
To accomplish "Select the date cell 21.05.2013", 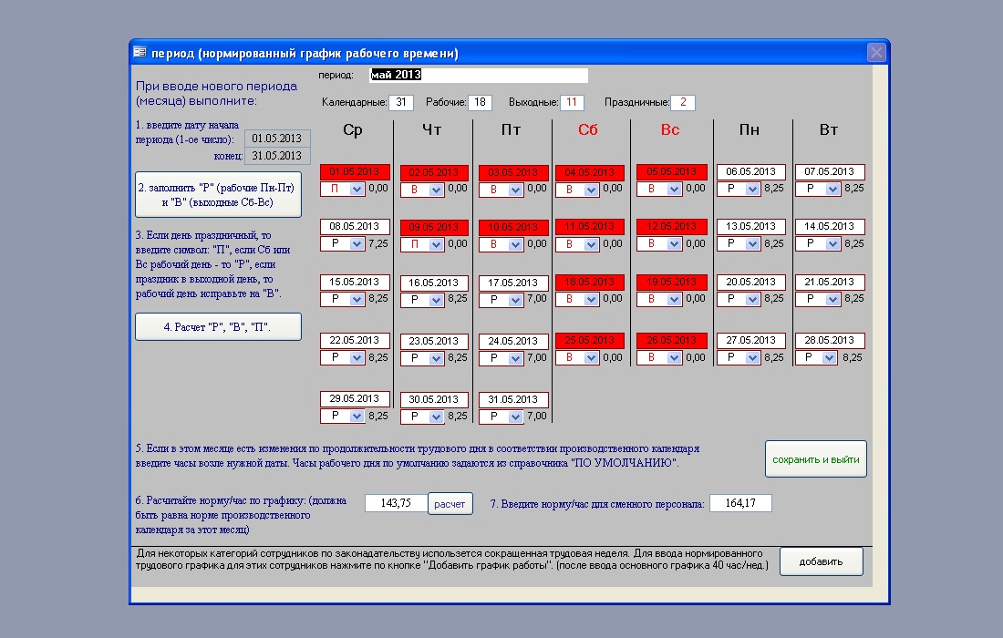I will pos(830,282).
